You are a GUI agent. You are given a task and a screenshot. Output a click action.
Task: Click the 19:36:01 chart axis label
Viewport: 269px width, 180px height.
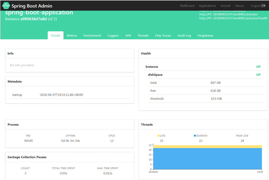pyautogui.click(x=153, y=172)
